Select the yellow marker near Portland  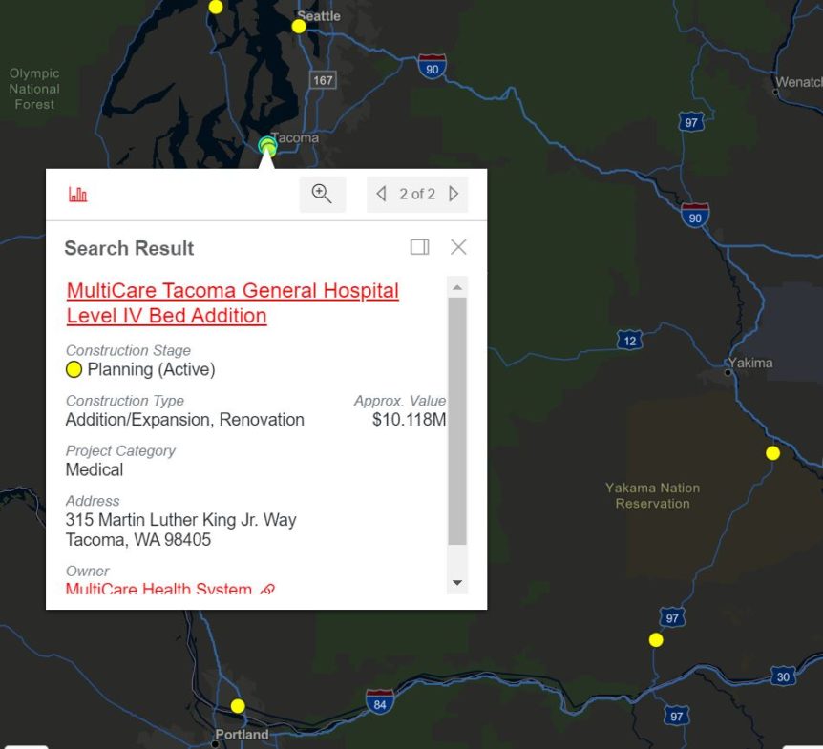tap(237, 706)
